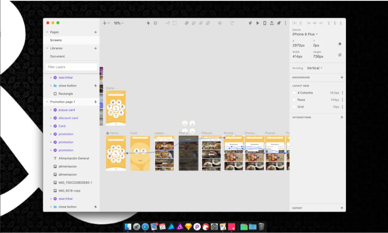Enable the Rows layout grid checkbox

(x=294, y=100)
